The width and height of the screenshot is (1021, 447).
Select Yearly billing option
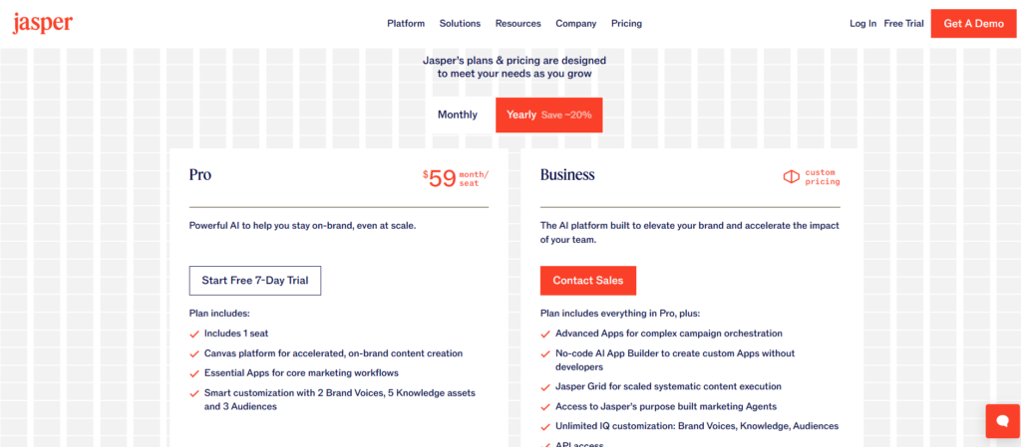tap(548, 114)
